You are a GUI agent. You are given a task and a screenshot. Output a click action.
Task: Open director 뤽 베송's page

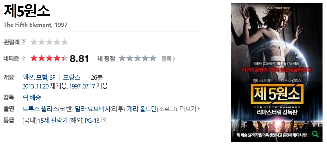(32, 97)
